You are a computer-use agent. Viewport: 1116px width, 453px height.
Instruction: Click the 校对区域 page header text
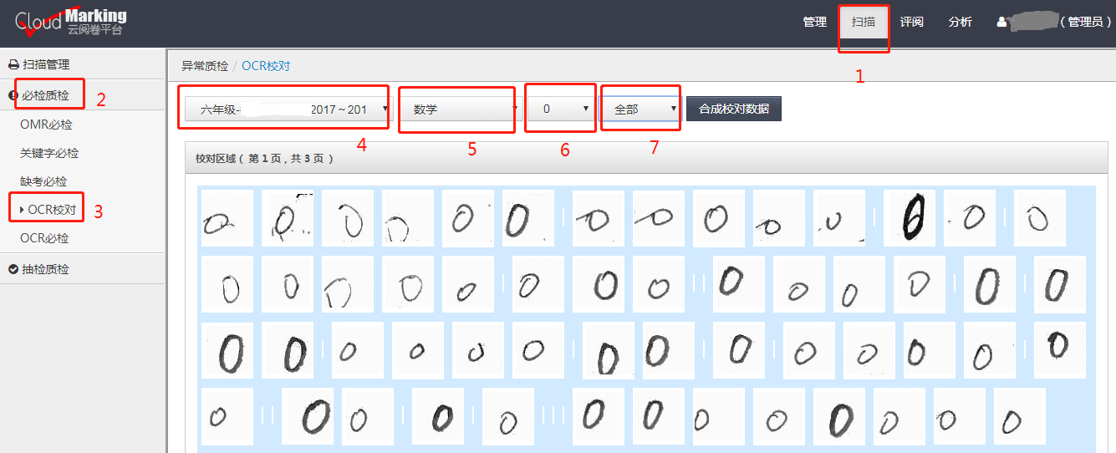[x=264, y=158]
